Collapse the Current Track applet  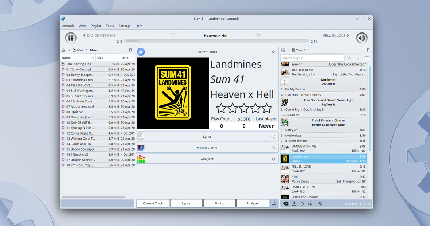point(273,52)
